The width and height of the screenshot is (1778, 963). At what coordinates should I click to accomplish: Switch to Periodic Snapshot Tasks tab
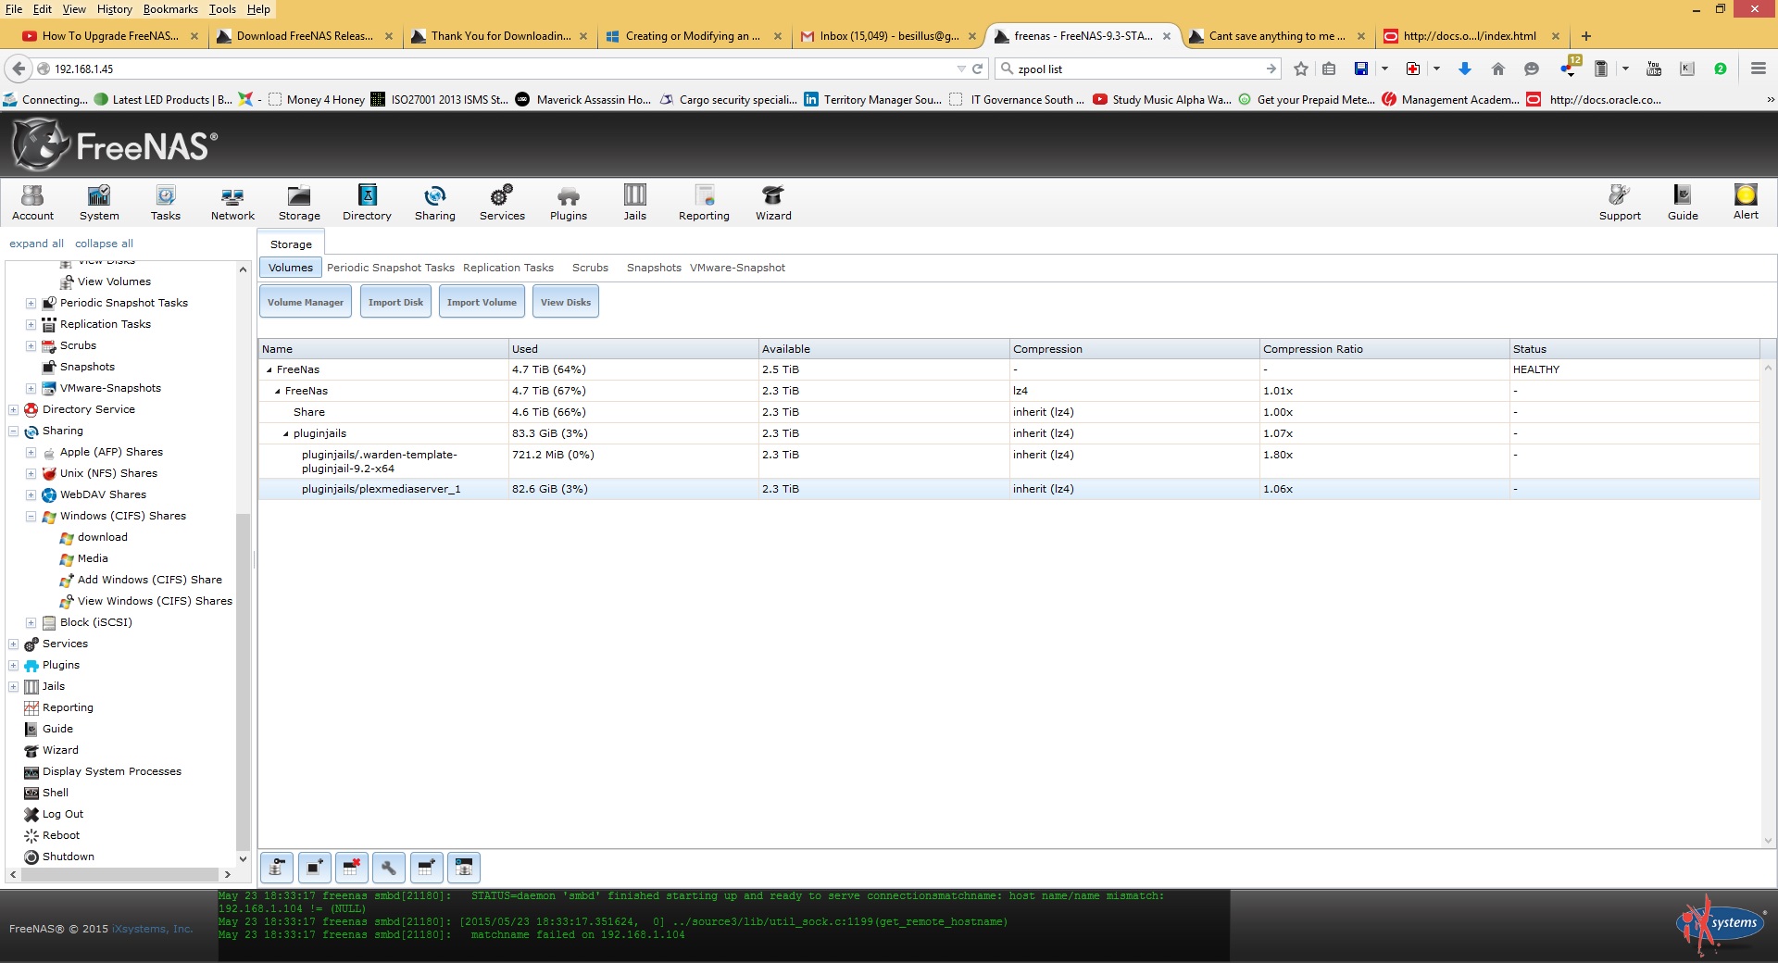(x=391, y=268)
